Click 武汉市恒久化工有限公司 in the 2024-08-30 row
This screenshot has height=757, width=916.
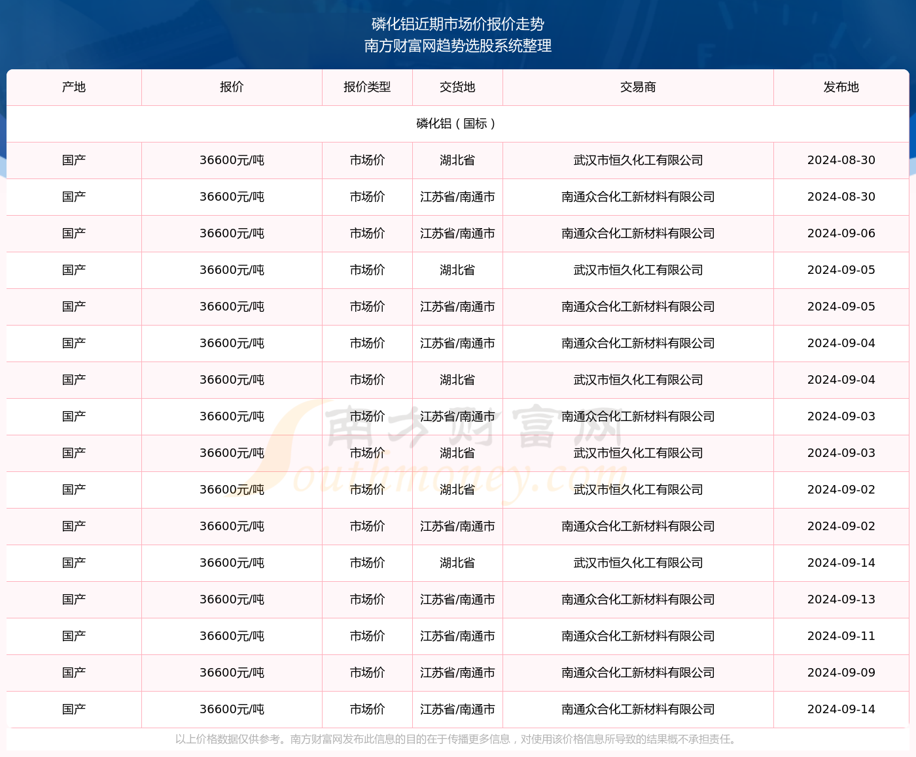tap(638, 160)
